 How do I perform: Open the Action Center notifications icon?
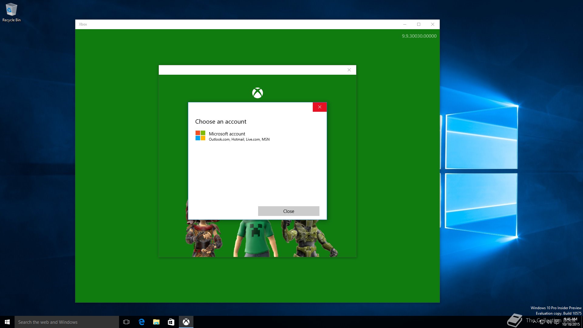557,322
